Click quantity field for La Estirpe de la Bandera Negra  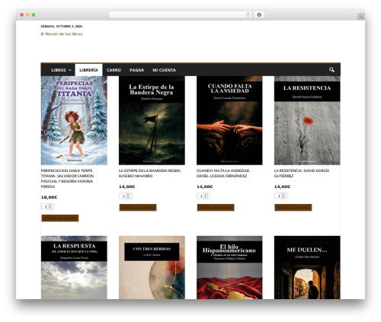click(x=126, y=196)
